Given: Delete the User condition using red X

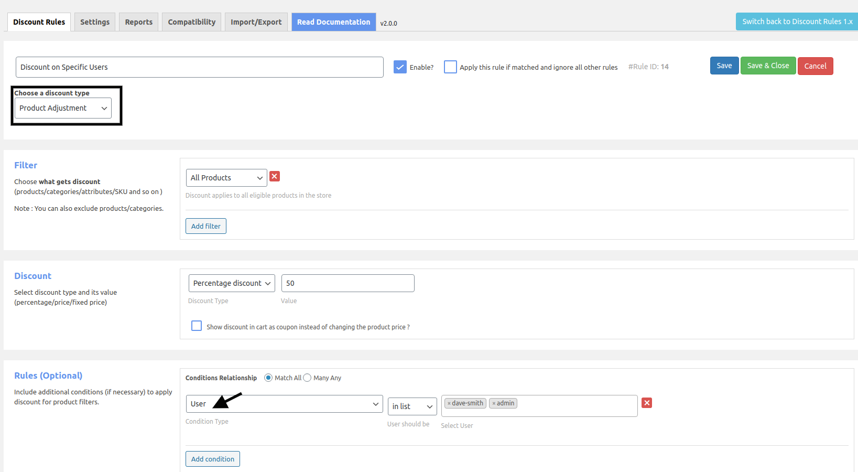Looking at the screenshot, I should [647, 403].
